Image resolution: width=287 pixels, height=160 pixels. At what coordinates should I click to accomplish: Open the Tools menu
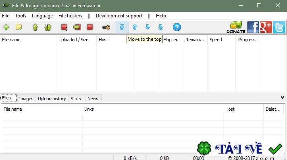[x=21, y=16]
